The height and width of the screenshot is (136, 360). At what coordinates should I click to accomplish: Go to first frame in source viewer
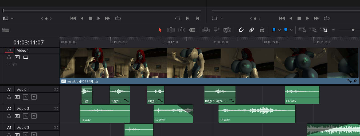(x=73, y=18)
